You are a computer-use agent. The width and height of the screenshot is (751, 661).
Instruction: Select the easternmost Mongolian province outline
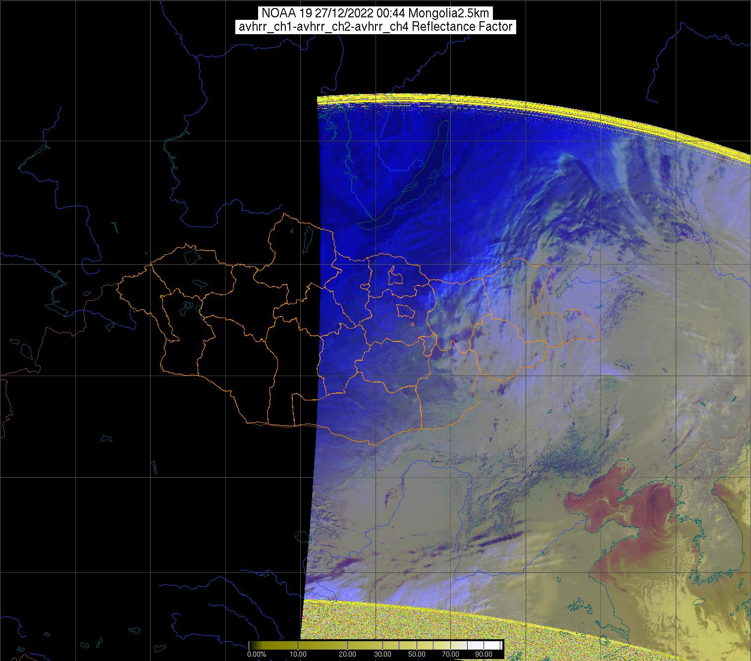click(x=570, y=325)
